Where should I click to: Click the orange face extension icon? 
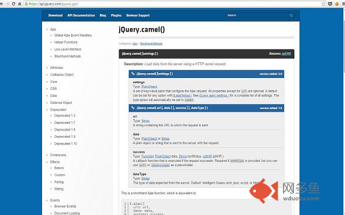tap(336, 4)
